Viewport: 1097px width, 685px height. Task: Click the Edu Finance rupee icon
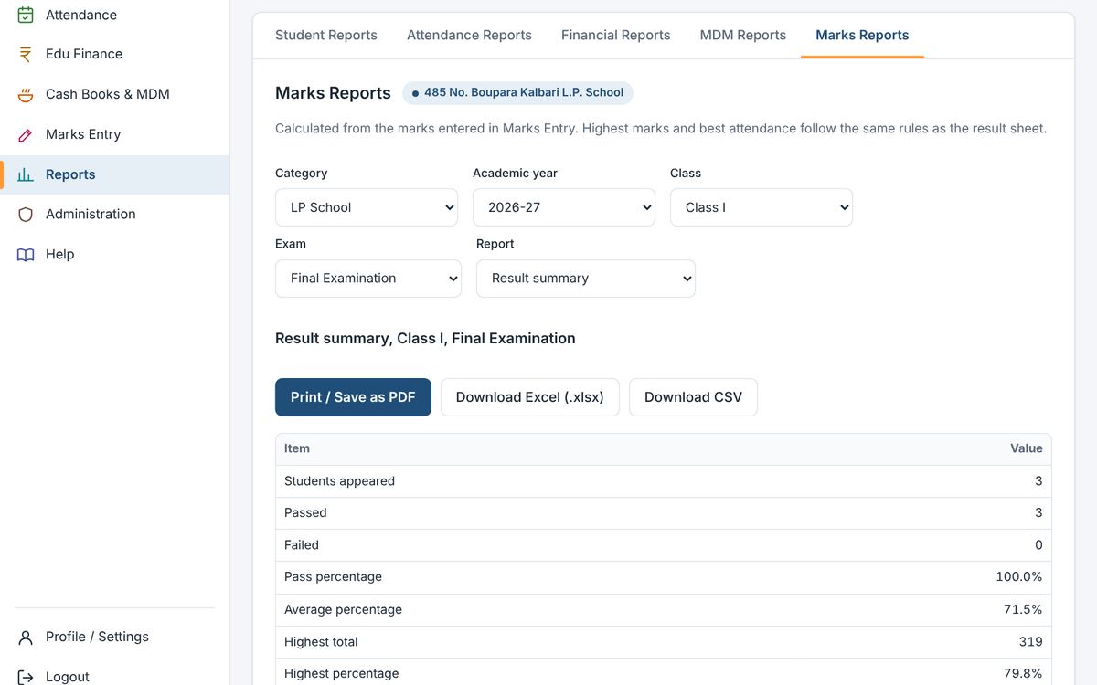pyautogui.click(x=26, y=54)
